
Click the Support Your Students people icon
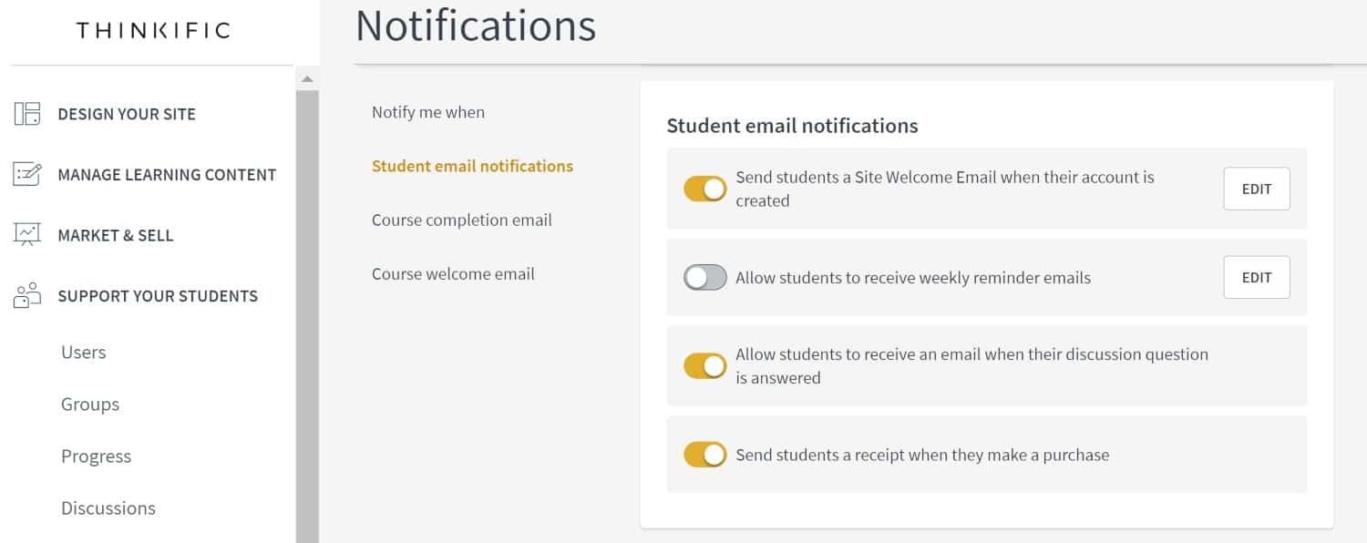26,296
